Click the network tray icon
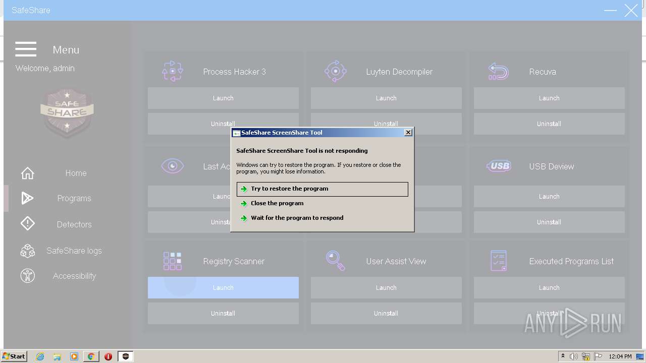 point(586,356)
